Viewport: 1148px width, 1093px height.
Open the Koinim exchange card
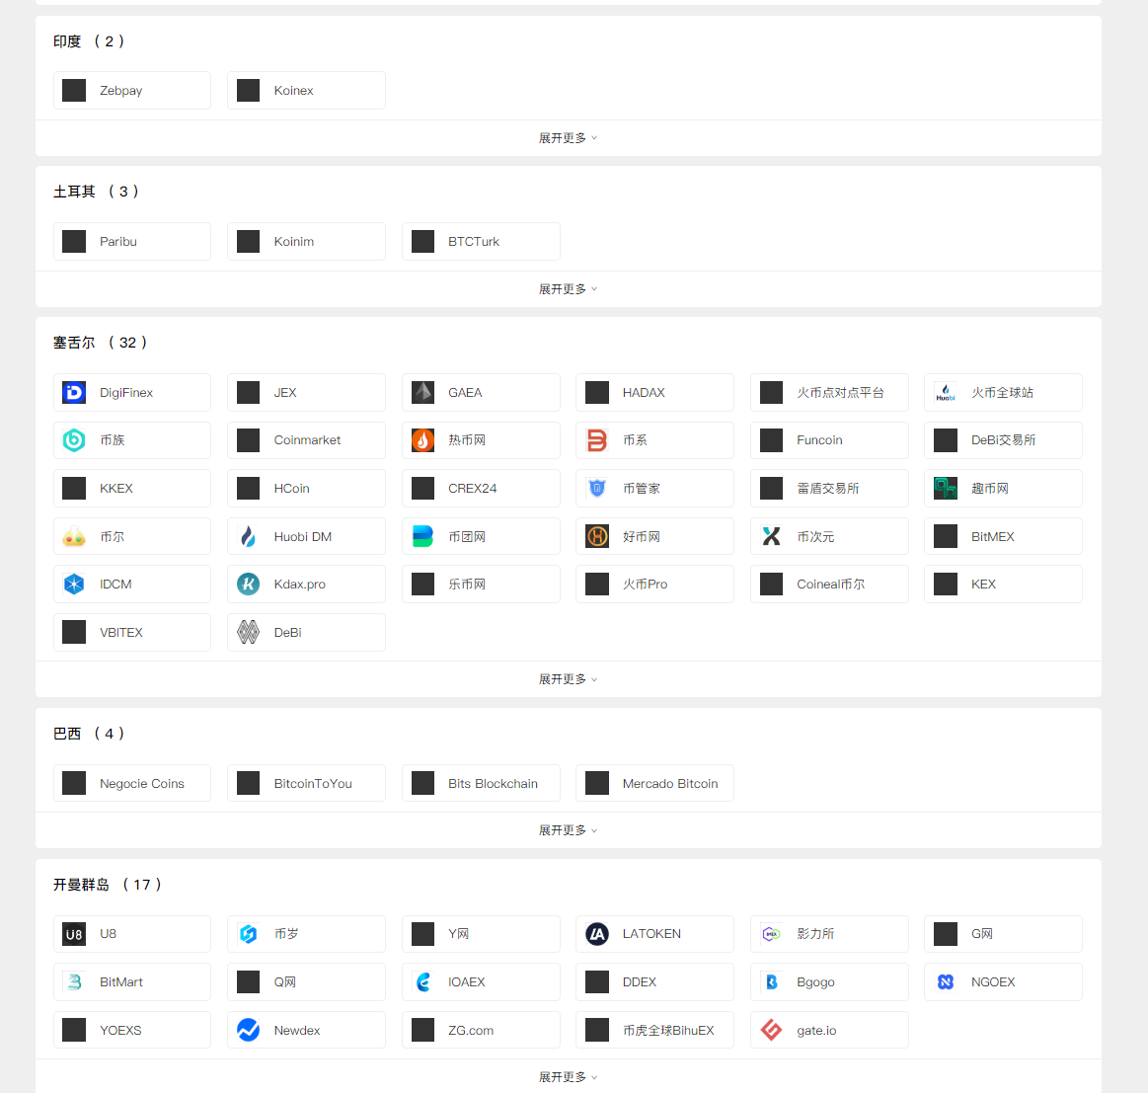307,241
